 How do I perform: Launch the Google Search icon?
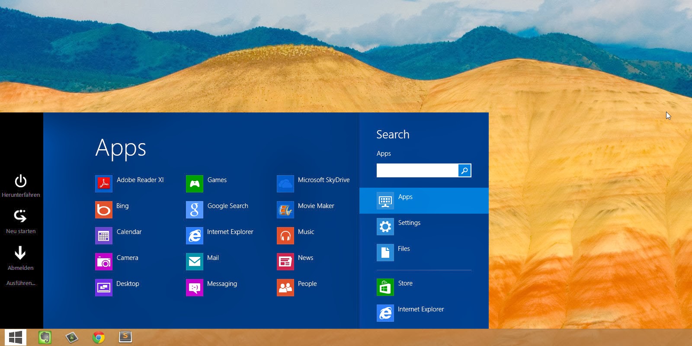point(195,210)
